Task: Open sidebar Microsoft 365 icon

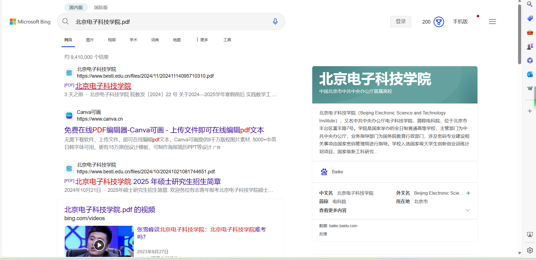Action: [530, 60]
